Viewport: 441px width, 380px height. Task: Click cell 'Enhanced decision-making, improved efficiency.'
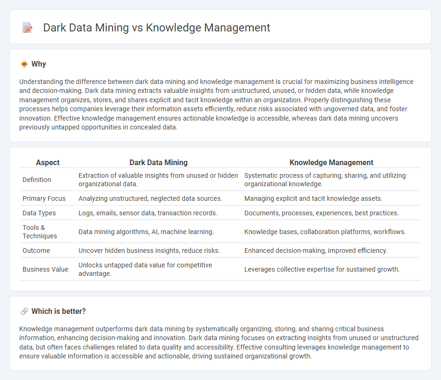click(x=331, y=251)
